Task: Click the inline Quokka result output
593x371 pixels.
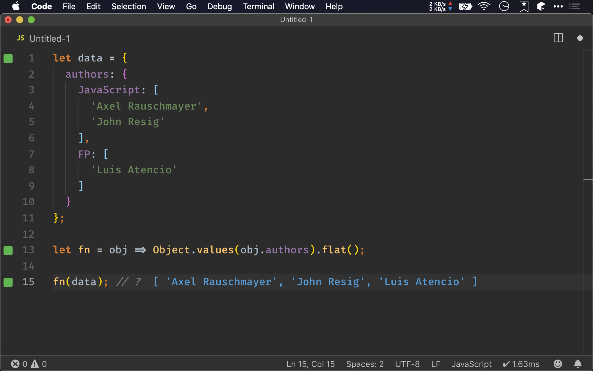Action: (315, 282)
